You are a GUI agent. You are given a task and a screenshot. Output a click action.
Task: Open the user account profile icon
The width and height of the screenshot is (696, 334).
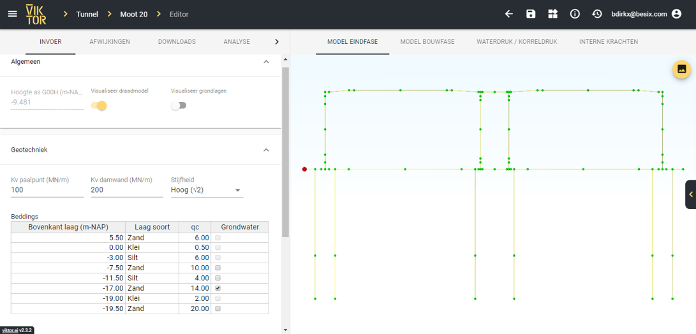point(677,14)
